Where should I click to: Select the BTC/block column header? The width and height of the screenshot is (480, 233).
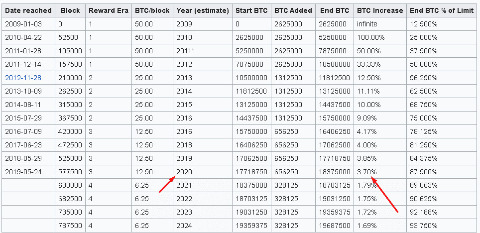(152, 10)
